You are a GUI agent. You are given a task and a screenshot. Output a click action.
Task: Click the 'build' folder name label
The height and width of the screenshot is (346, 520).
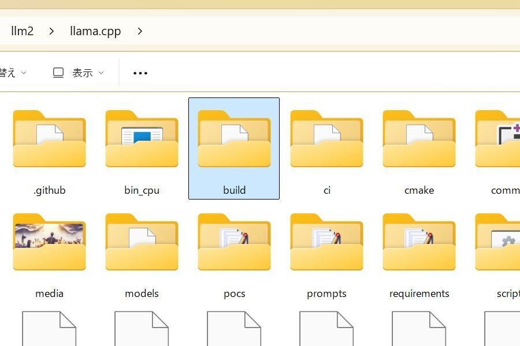[x=234, y=190]
